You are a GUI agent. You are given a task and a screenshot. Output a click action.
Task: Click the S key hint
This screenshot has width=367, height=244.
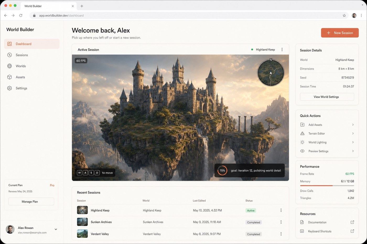91,173
